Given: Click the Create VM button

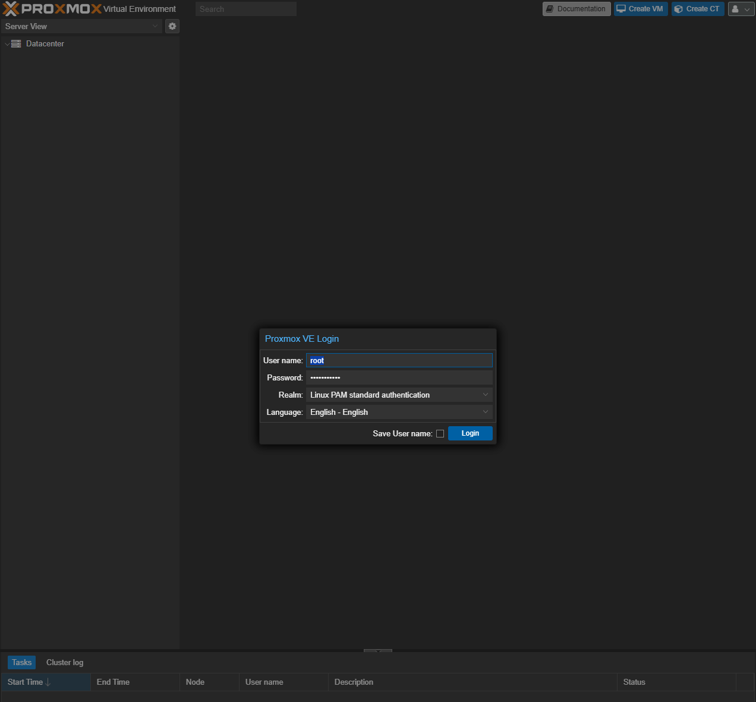Looking at the screenshot, I should pos(641,9).
